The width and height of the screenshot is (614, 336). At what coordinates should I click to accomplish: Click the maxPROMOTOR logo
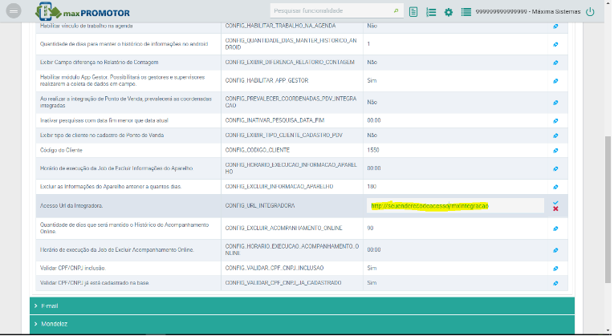pyautogui.click(x=83, y=12)
